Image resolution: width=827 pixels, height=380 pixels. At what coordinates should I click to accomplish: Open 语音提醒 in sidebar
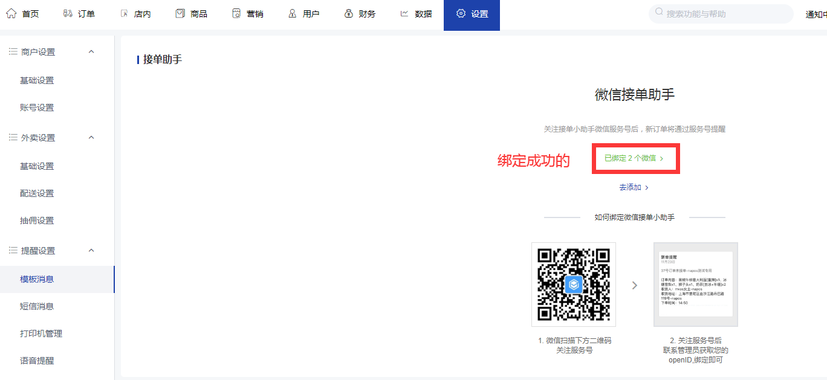coord(37,361)
